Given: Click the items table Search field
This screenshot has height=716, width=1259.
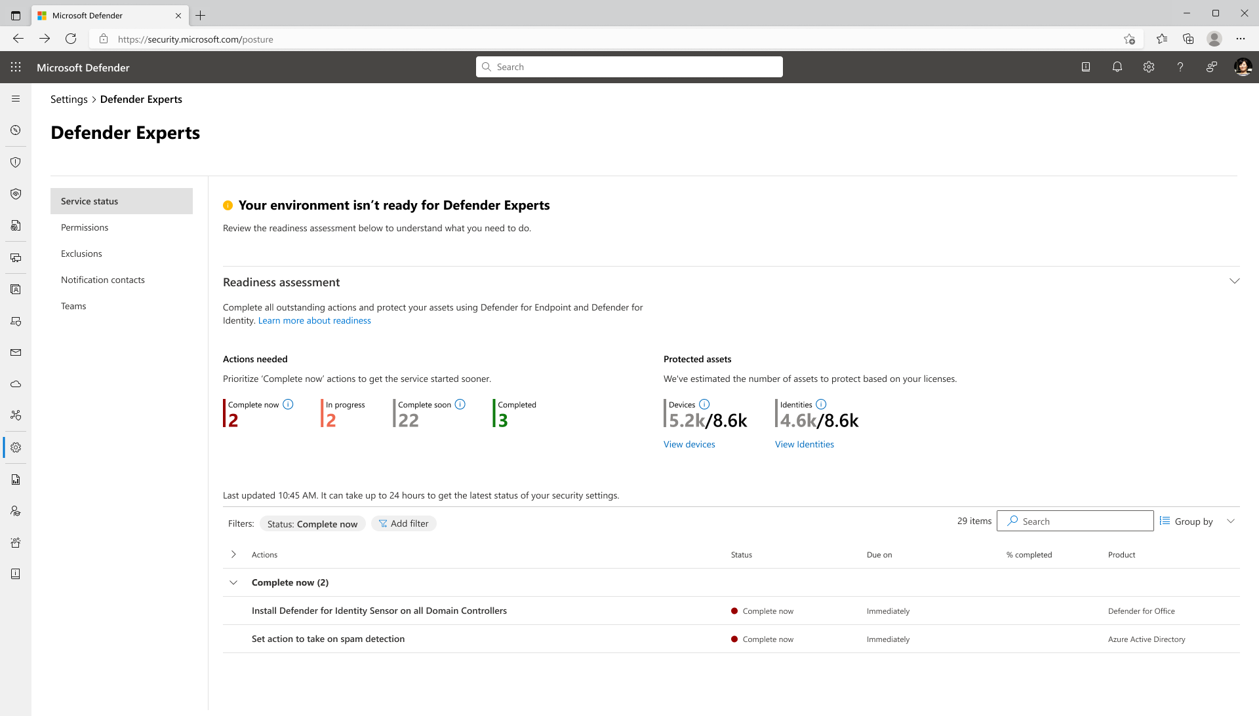Looking at the screenshot, I should point(1082,521).
